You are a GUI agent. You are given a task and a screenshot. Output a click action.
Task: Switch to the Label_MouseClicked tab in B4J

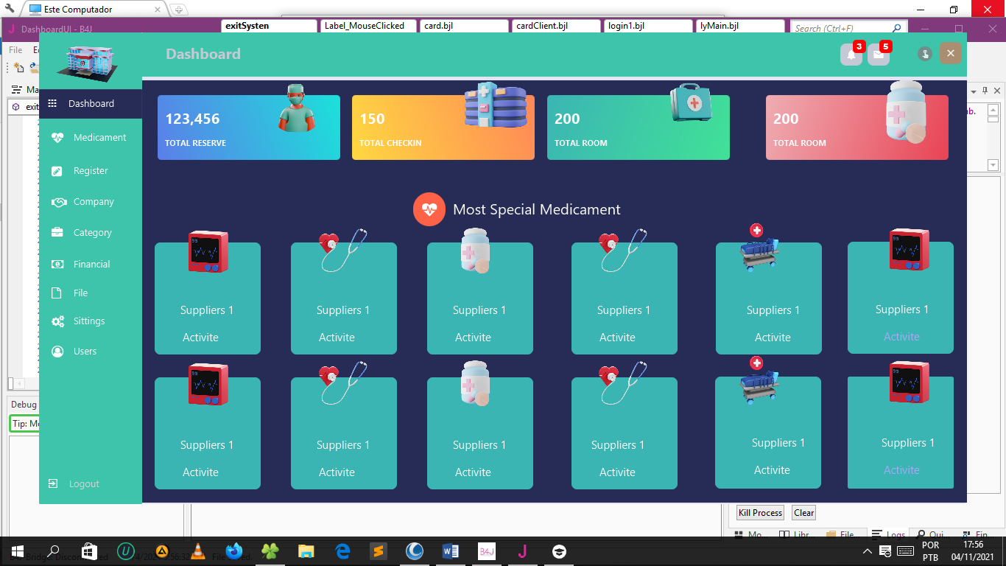369,26
